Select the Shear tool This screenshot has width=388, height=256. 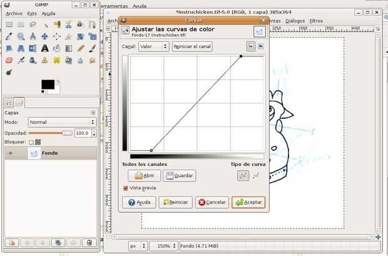click(9, 48)
